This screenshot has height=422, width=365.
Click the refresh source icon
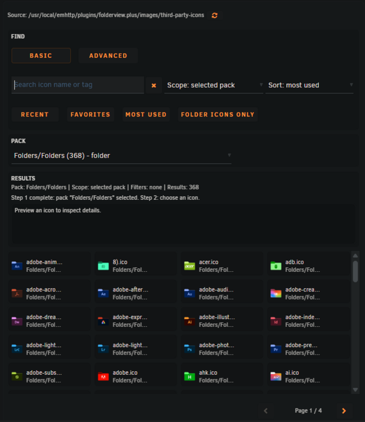(214, 15)
